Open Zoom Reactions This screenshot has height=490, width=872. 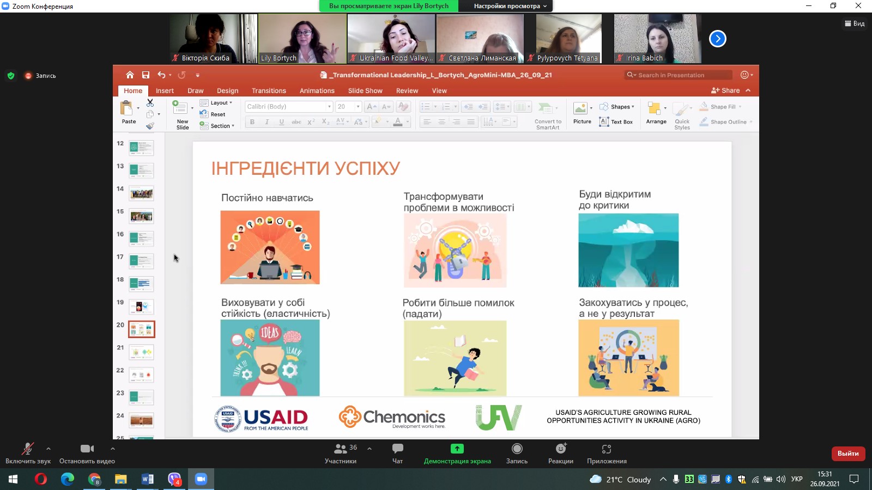(x=561, y=453)
